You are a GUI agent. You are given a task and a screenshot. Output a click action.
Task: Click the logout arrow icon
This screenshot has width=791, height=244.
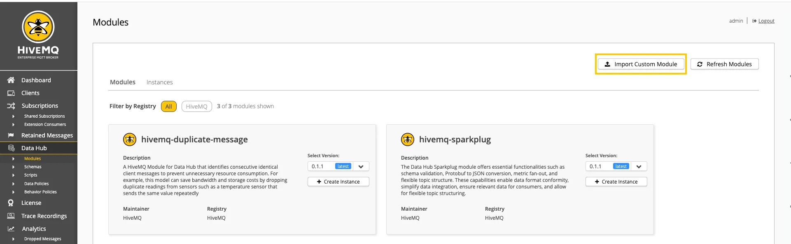pyautogui.click(x=754, y=21)
